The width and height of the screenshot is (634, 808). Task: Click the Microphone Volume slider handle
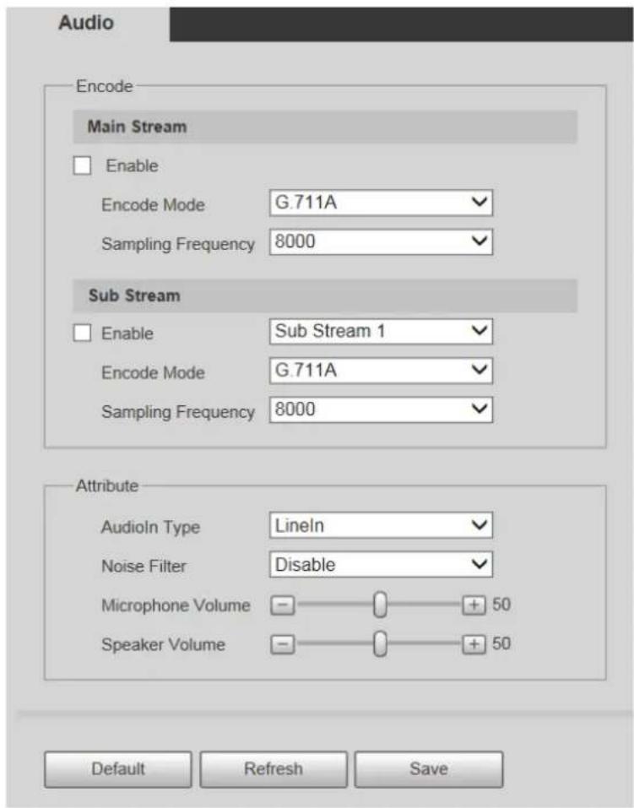click(x=380, y=605)
